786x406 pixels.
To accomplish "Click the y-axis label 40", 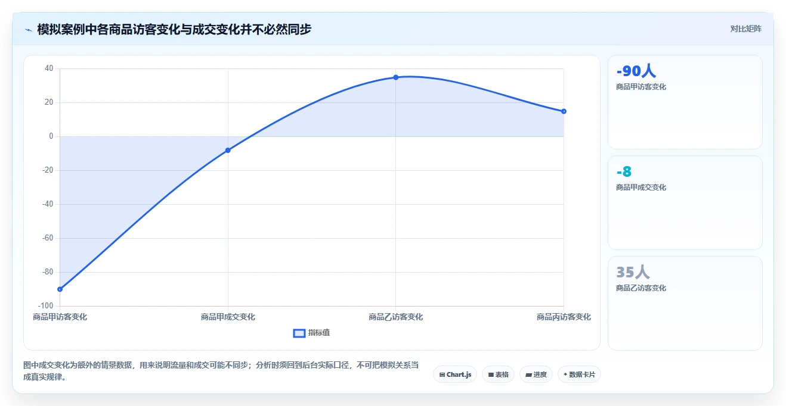I will click(x=49, y=68).
